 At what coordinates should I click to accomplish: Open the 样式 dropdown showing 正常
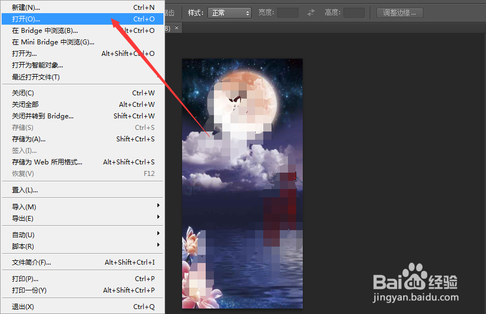point(229,13)
